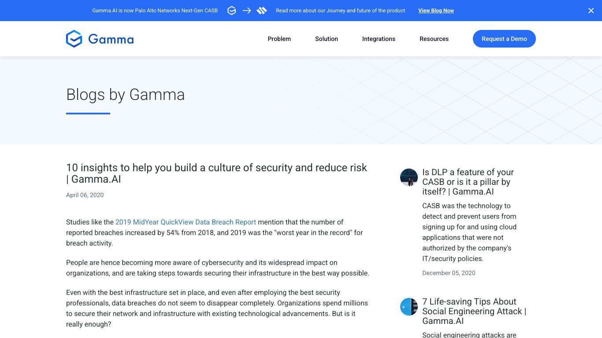Viewport: 602px width, 338px height.
Task: Click the Palo Alto Networks logo in the banner
Action: [x=262, y=11]
